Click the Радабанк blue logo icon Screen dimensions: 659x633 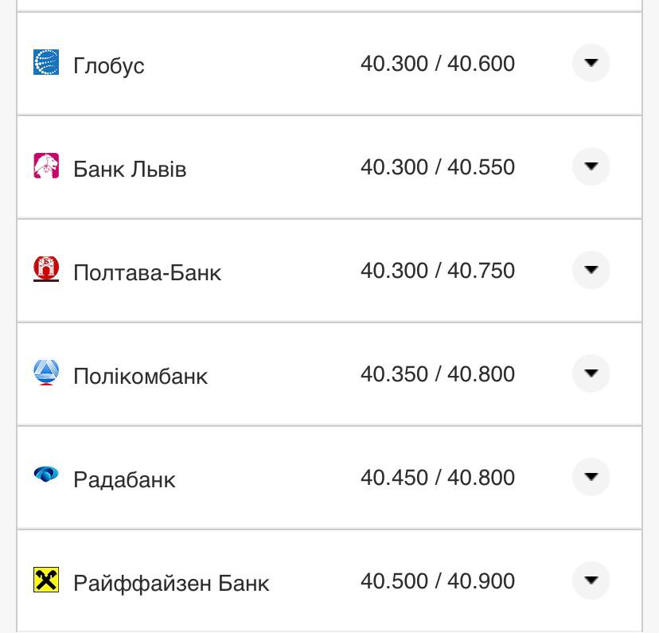[46, 475]
